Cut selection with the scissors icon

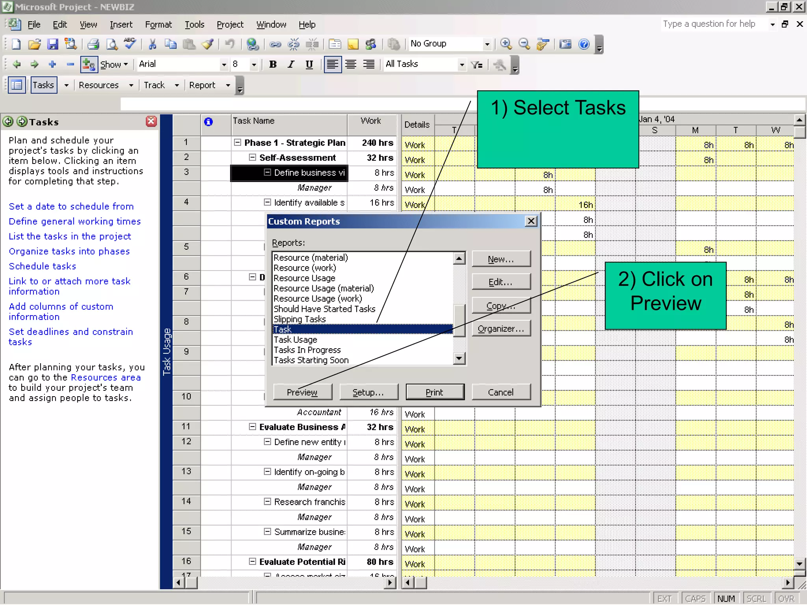pyautogui.click(x=152, y=44)
